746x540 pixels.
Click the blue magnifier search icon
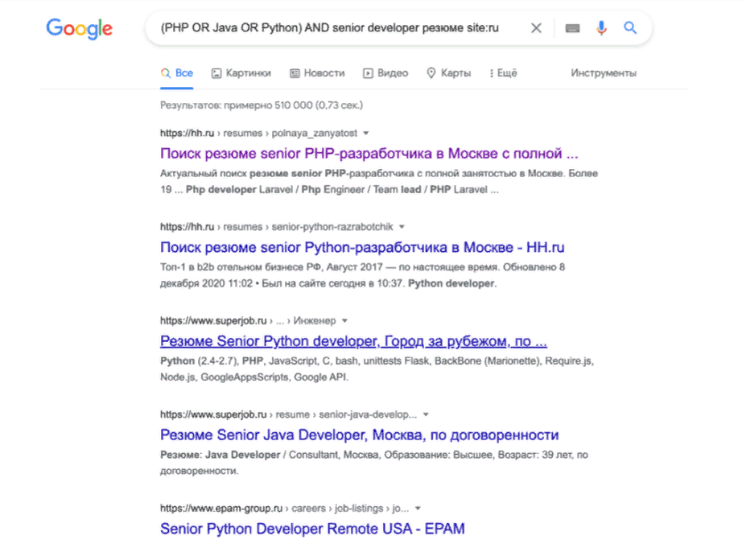point(630,28)
